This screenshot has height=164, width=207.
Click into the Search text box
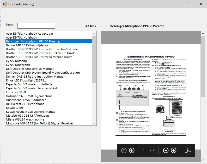pyautogui.click(x=36, y=26)
